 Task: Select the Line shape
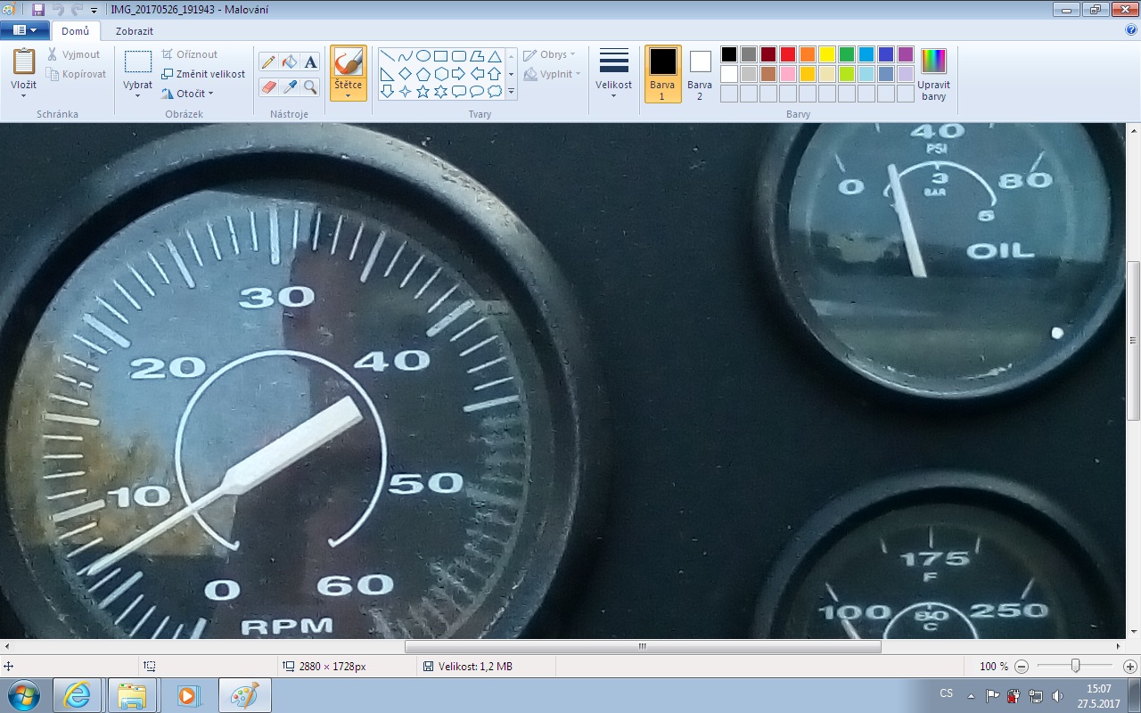click(x=388, y=56)
